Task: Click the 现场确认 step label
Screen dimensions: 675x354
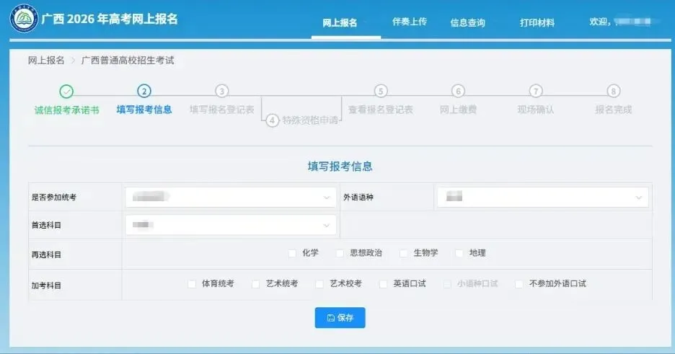Action: pyautogui.click(x=536, y=110)
